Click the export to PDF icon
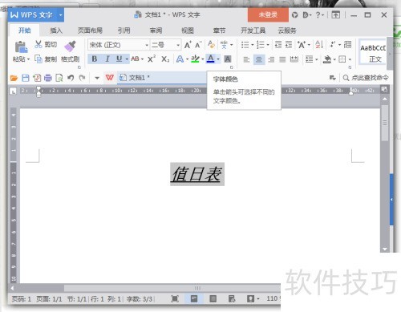 point(37,78)
